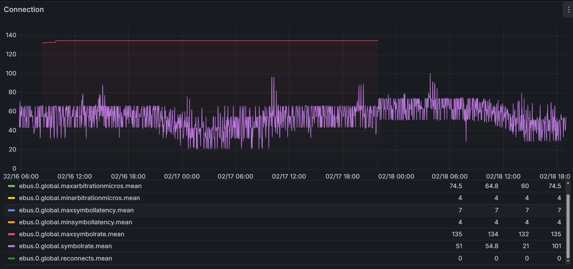The height and width of the screenshot is (269, 573).
Task: Click red color swatch for maxsymbolrate
Action: [x=11, y=234]
